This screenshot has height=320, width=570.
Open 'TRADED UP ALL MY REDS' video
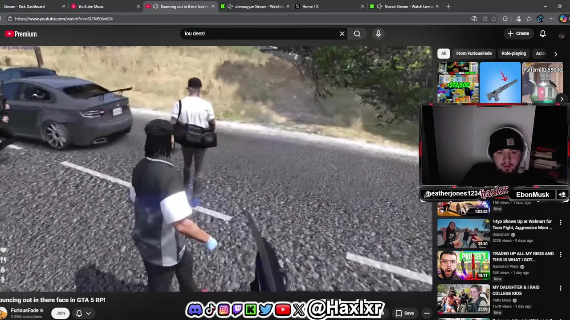[x=523, y=256]
